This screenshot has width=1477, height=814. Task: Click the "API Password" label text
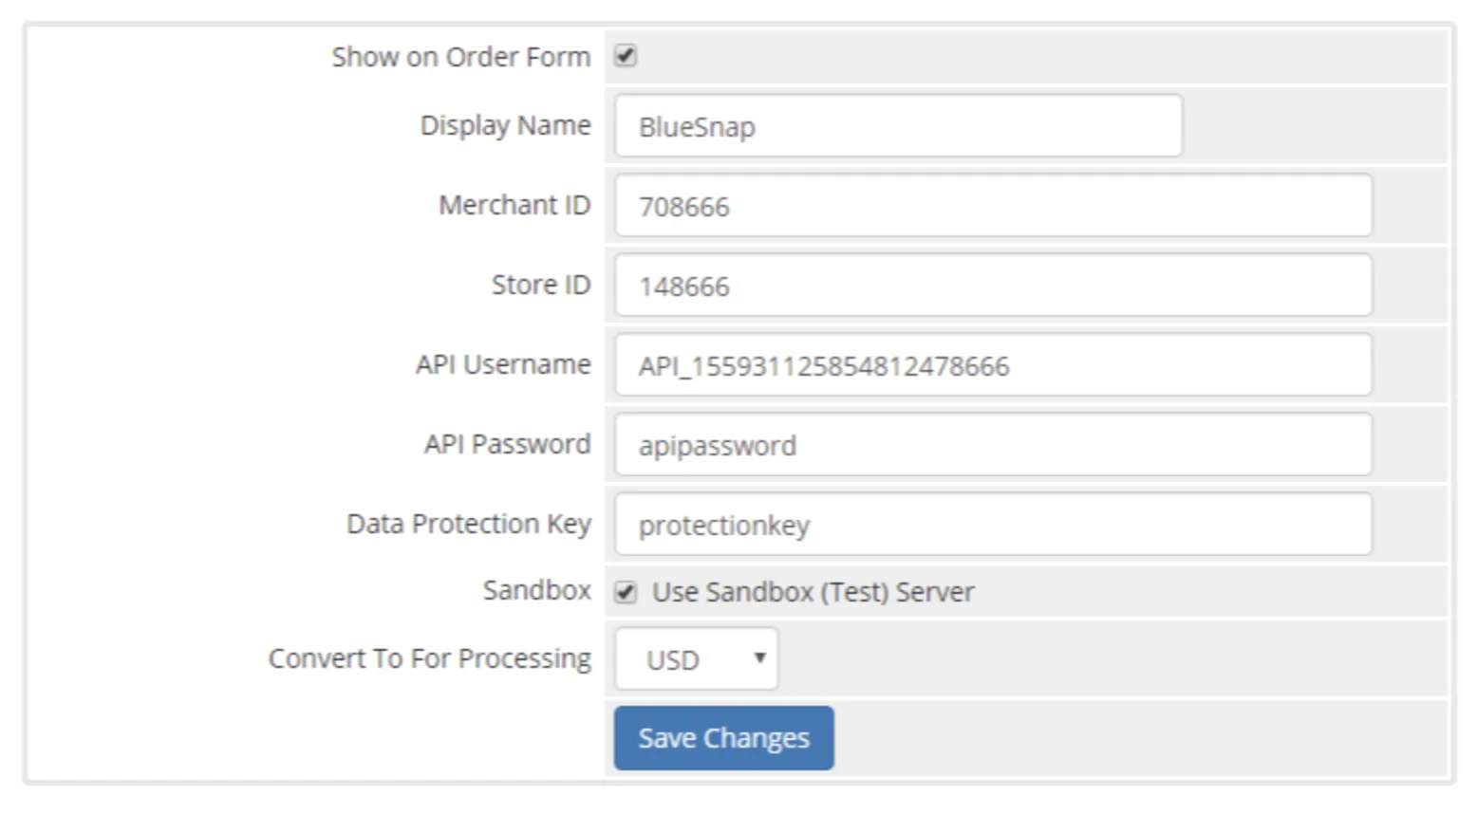(x=507, y=444)
